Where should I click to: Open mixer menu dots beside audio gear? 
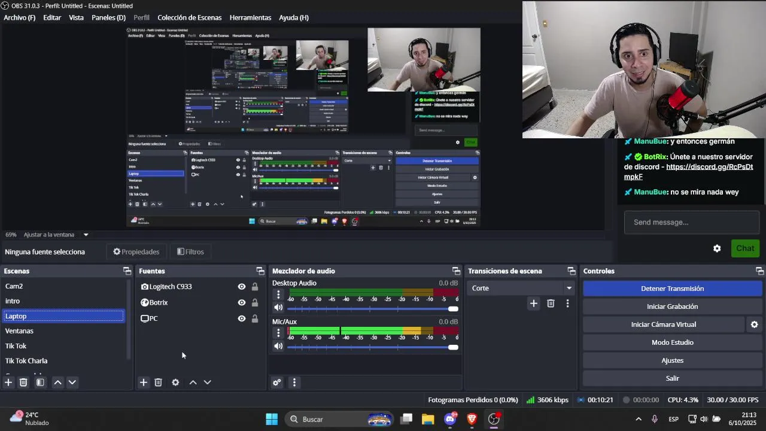pos(294,382)
